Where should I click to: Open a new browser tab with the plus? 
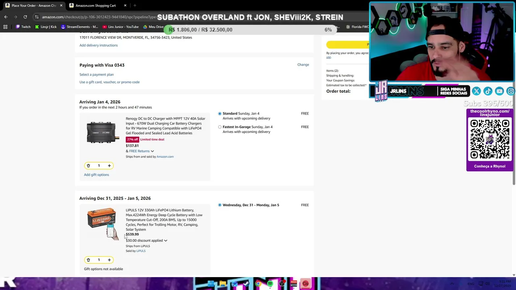click(135, 6)
